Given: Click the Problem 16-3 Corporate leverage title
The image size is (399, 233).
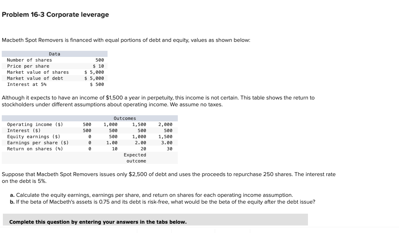Looking at the screenshot, I should [55, 15].
